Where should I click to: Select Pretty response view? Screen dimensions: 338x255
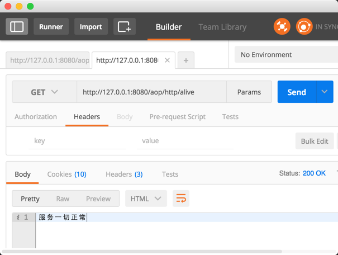30,199
